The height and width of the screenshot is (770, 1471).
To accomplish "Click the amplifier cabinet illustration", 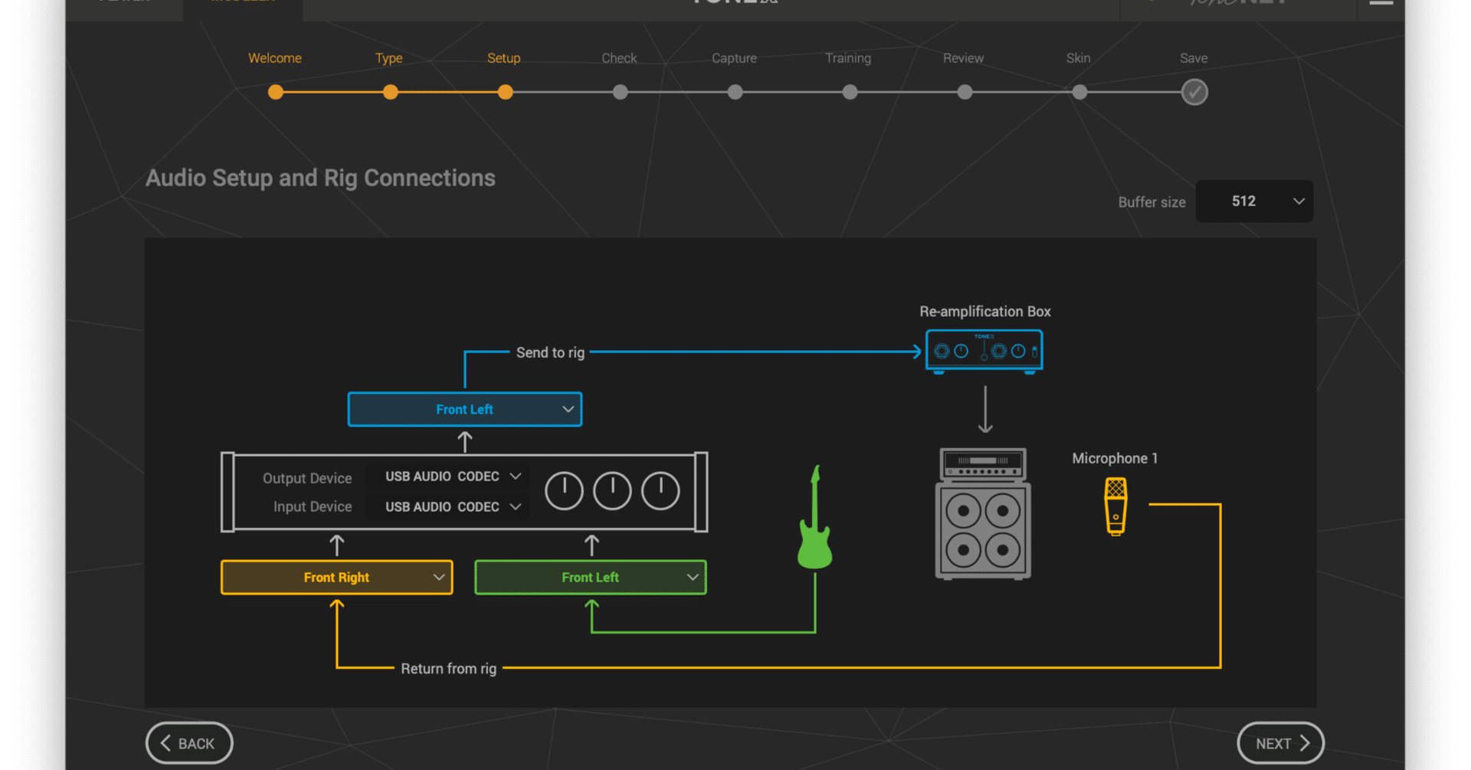I will (983, 513).
